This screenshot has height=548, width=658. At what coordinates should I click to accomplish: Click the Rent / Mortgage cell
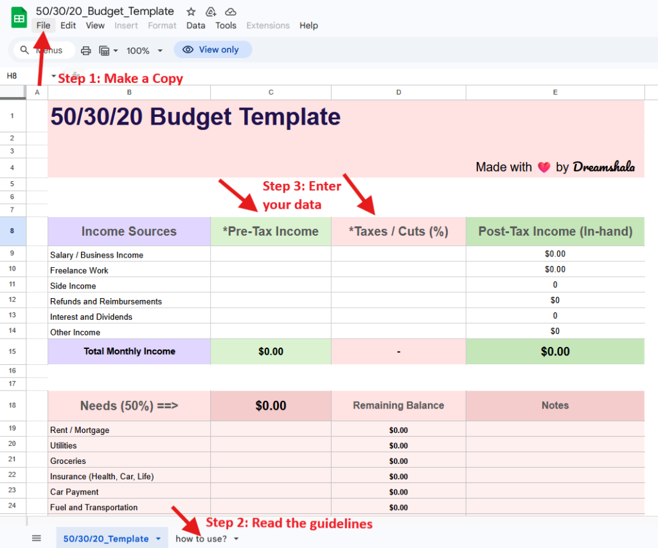[129, 429]
